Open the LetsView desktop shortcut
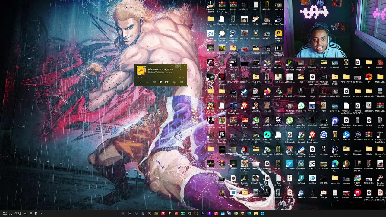The width and height of the screenshot is (386, 217). tap(312, 180)
